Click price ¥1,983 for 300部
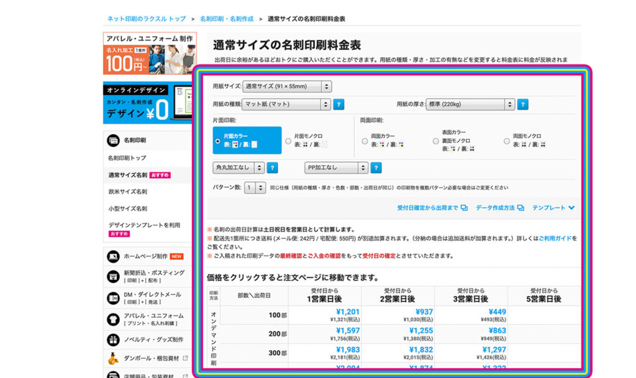This screenshot has width=636, height=378. (348, 349)
